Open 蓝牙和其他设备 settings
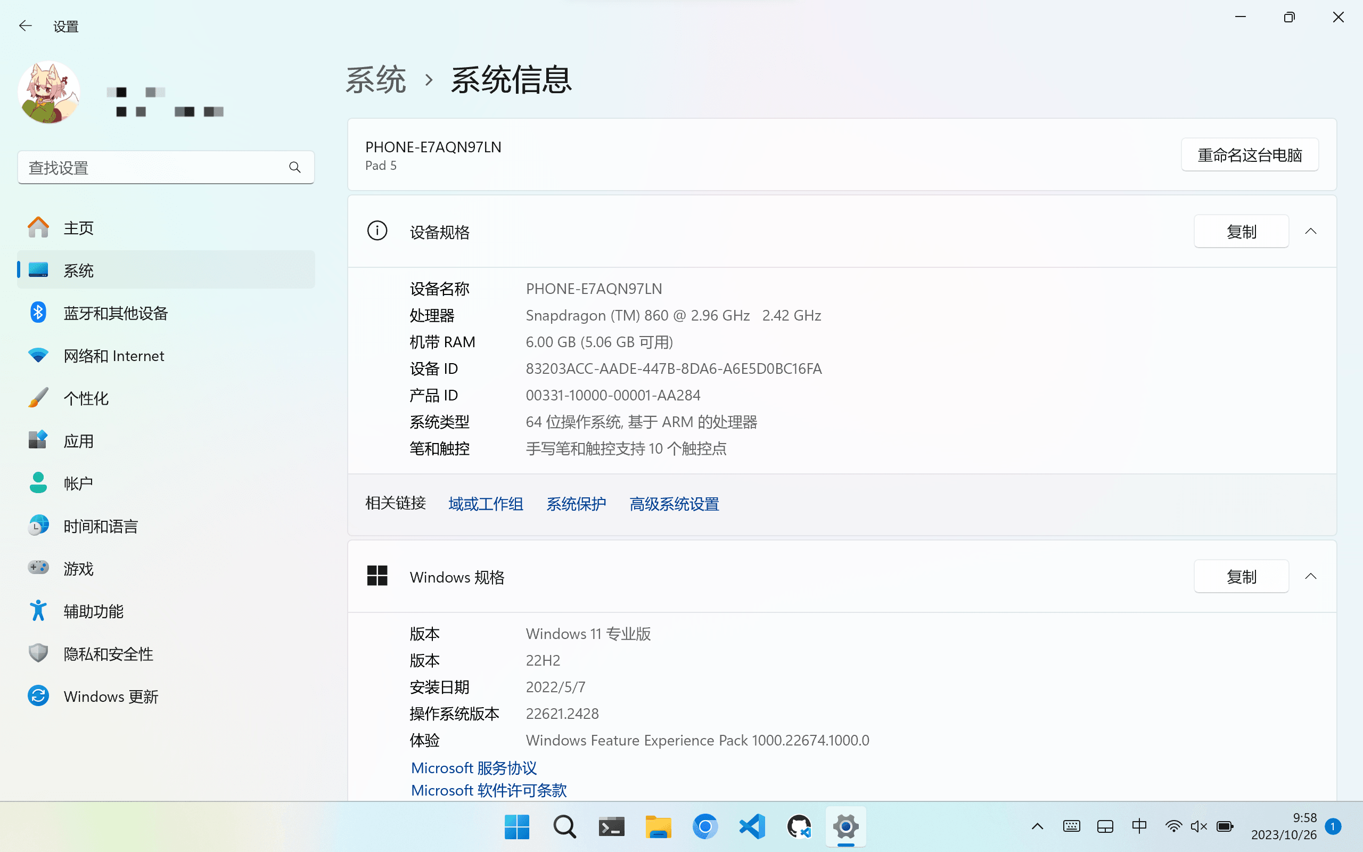Viewport: 1363px width, 852px height. click(x=166, y=313)
